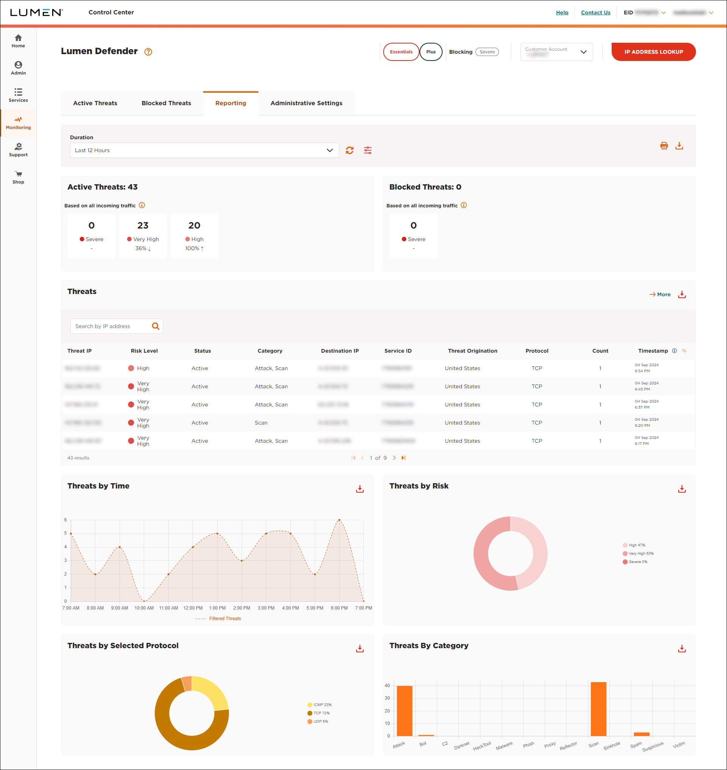Screen dimensions: 727x770
Task: Click the Blocking Severe badge
Action: (x=487, y=52)
